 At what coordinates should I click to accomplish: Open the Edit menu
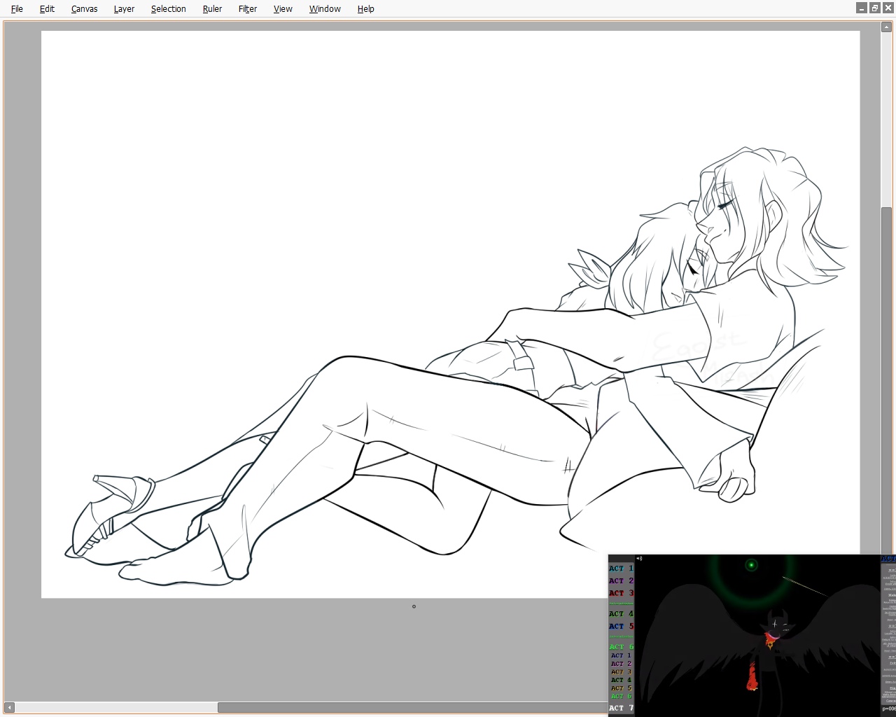pyautogui.click(x=47, y=9)
